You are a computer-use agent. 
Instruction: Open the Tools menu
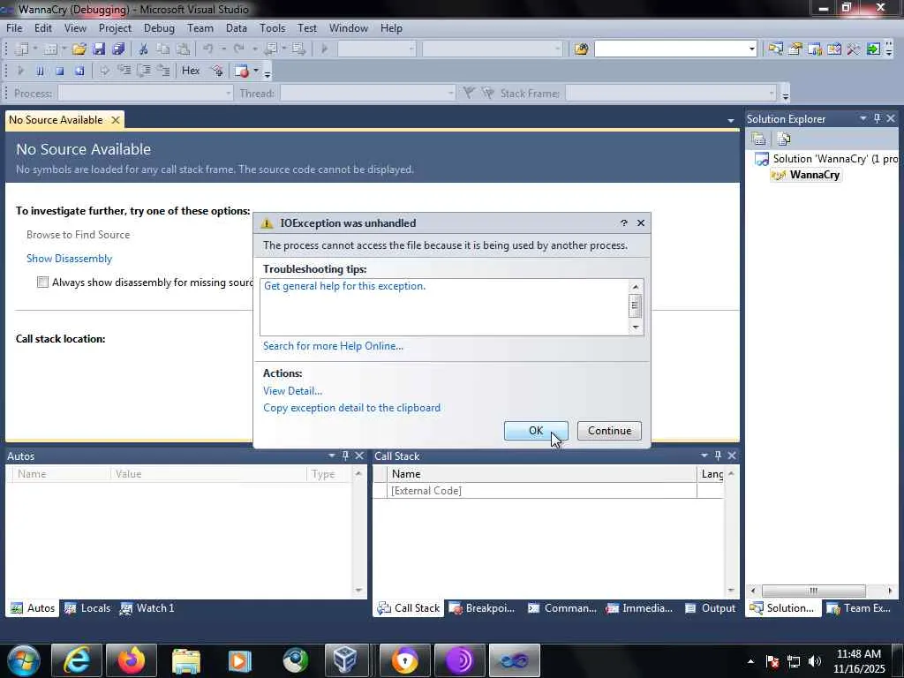(x=272, y=27)
